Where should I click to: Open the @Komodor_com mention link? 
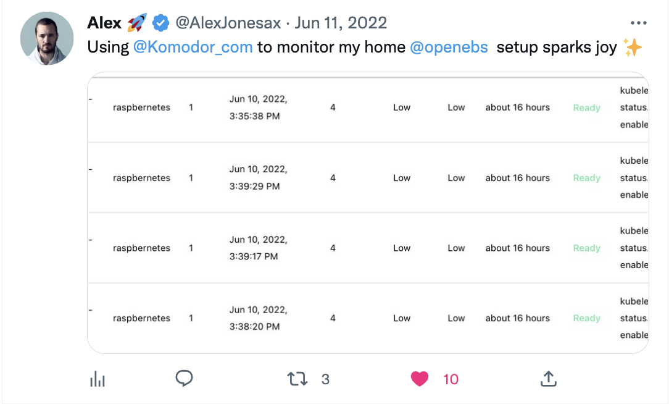point(193,47)
